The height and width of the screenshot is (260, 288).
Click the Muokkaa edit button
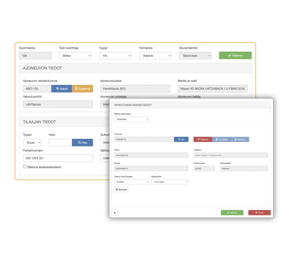(x=121, y=190)
